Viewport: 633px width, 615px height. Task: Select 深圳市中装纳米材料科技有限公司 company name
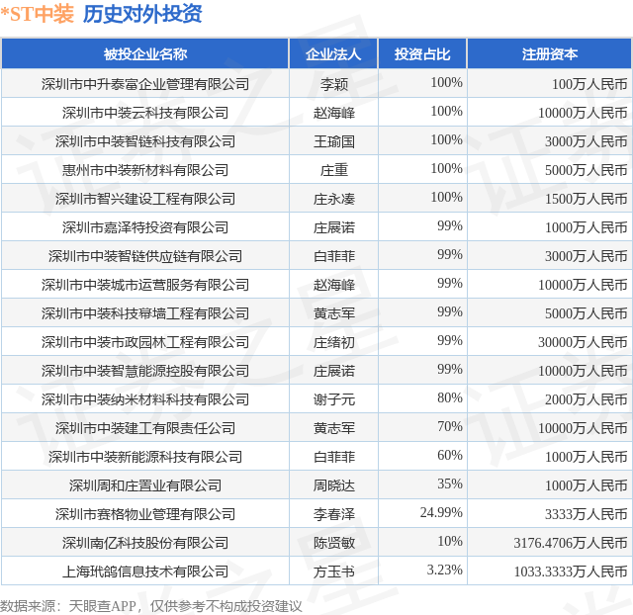click(145, 399)
